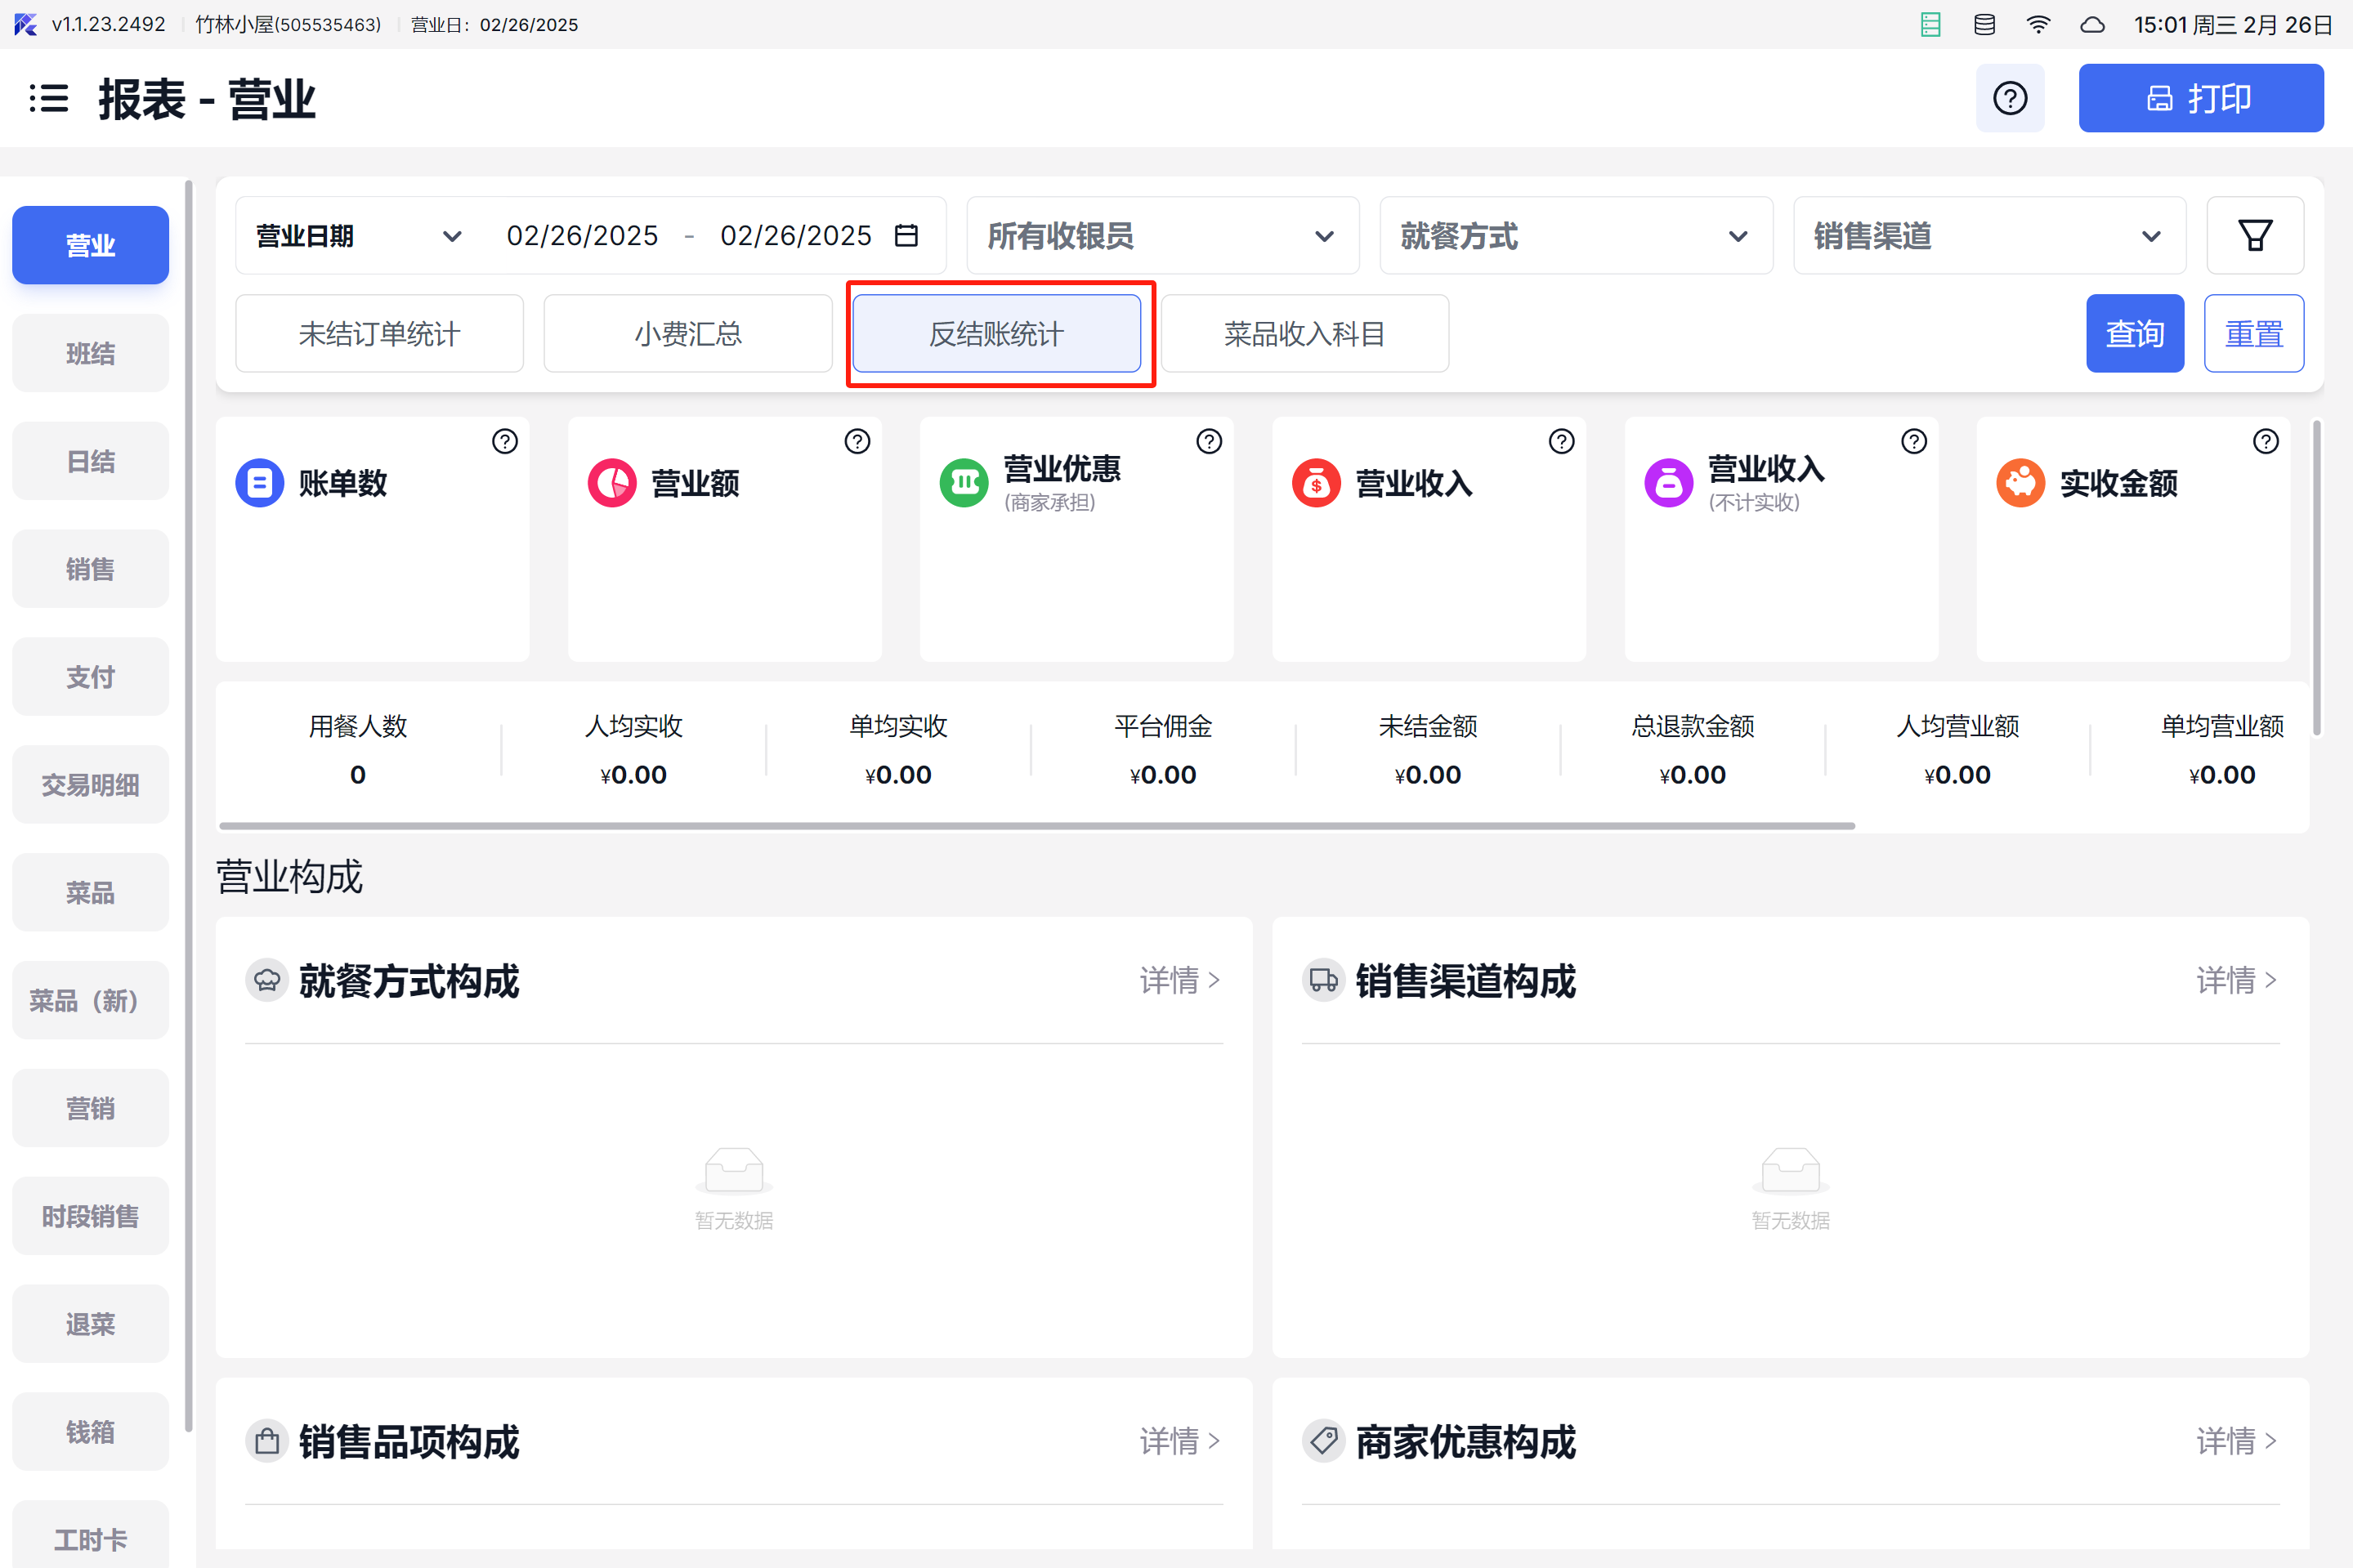Image resolution: width=2353 pixels, height=1568 pixels.
Task: Click the Wi-Fi icon in status bar
Action: 2038,25
